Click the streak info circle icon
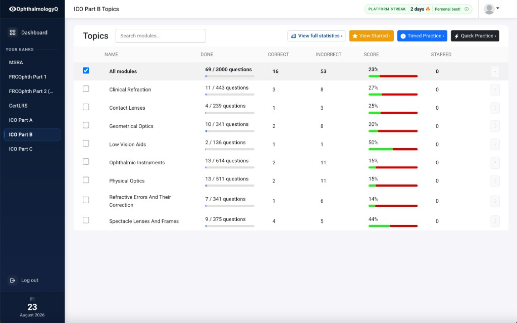517x323 pixels. [x=467, y=9]
